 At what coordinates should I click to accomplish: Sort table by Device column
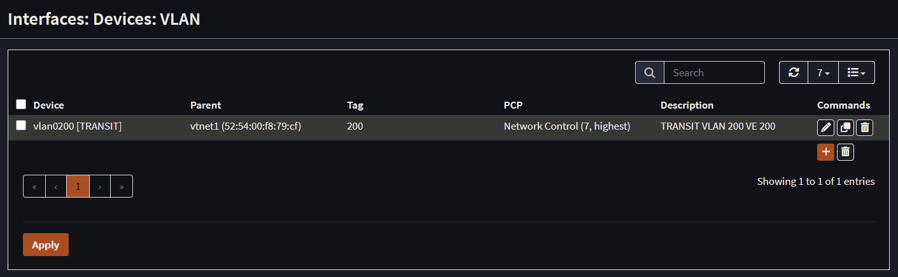[49, 105]
